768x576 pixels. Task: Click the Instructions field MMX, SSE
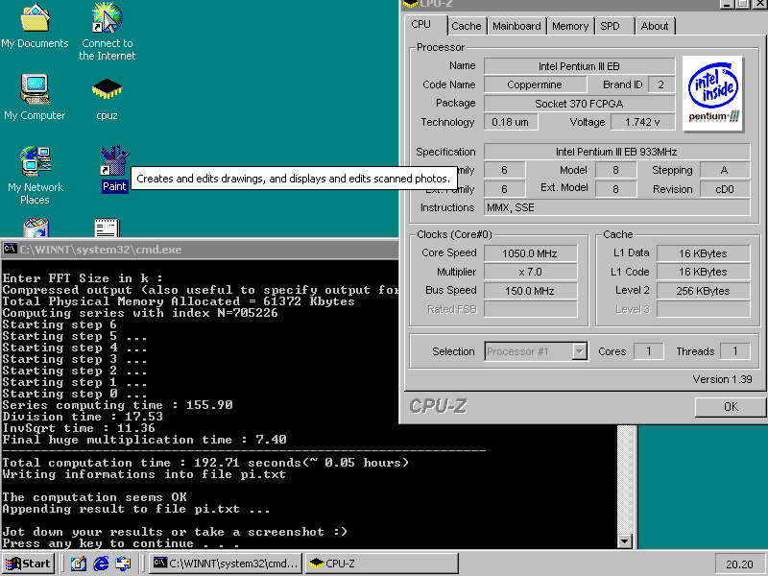616,207
